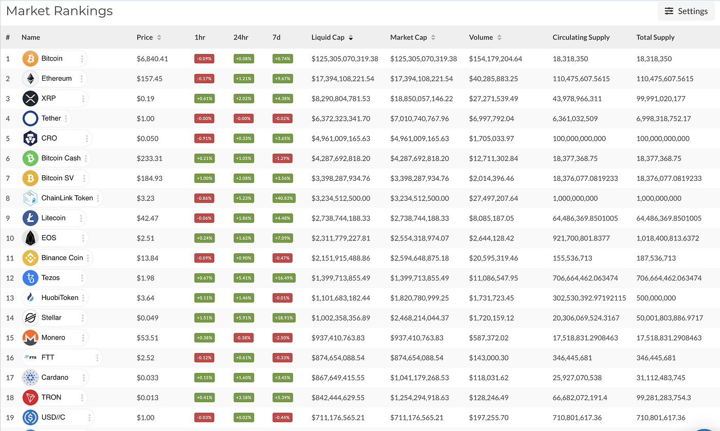Open the XRP row options menu

83,99
